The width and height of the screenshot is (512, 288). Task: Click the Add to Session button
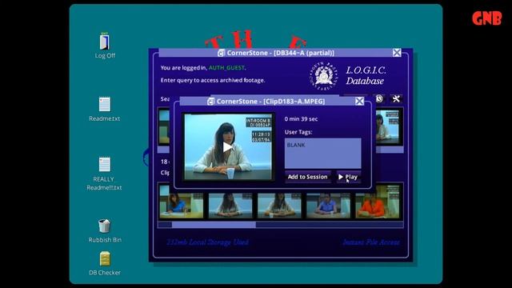[x=307, y=177]
